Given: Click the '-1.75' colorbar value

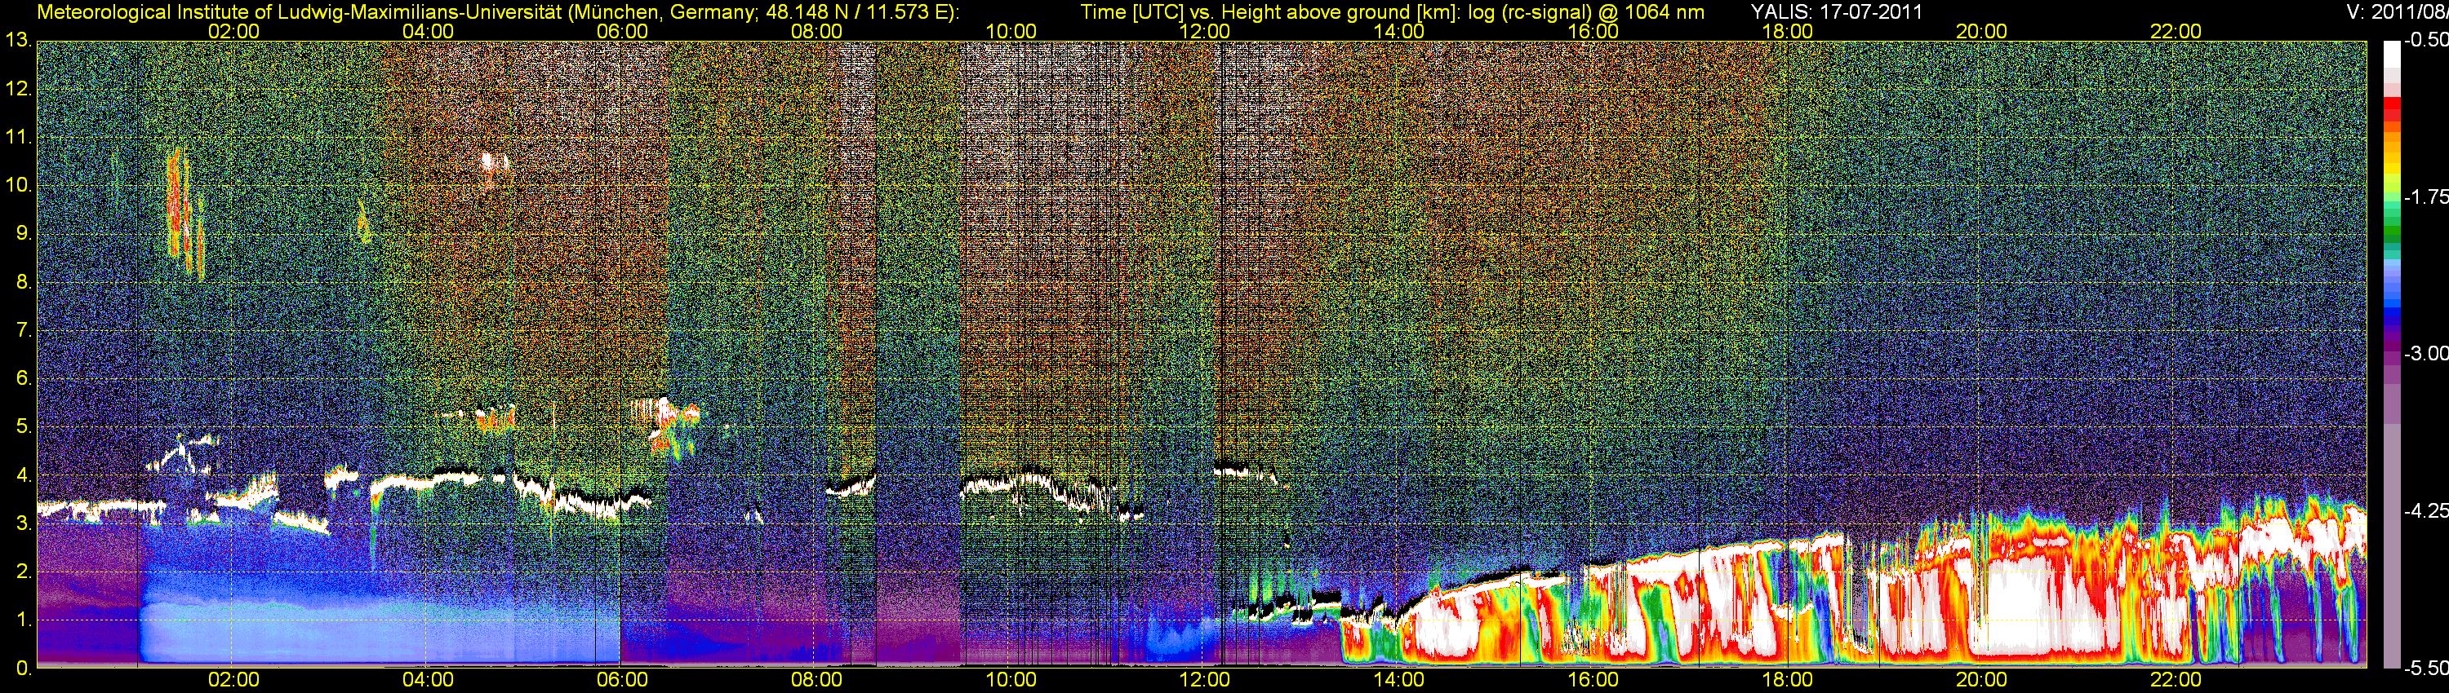Looking at the screenshot, I should (2427, 197).
